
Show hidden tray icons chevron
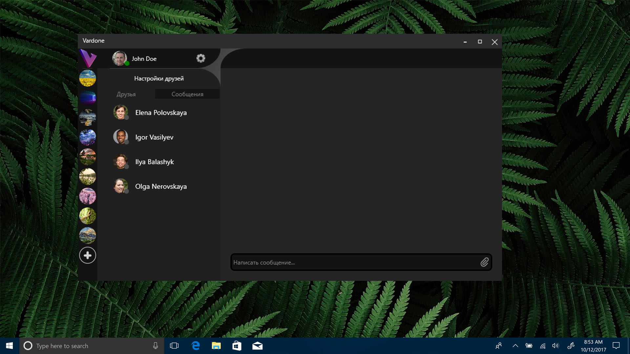pos(515,346)
